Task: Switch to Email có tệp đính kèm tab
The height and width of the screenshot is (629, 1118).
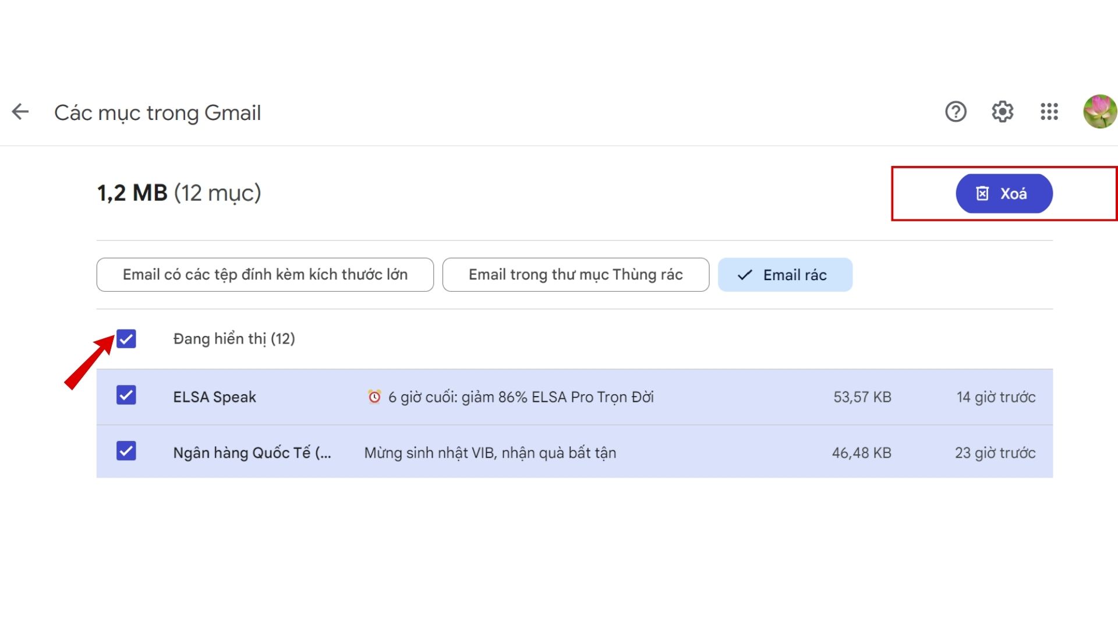Action: [265, 275]
